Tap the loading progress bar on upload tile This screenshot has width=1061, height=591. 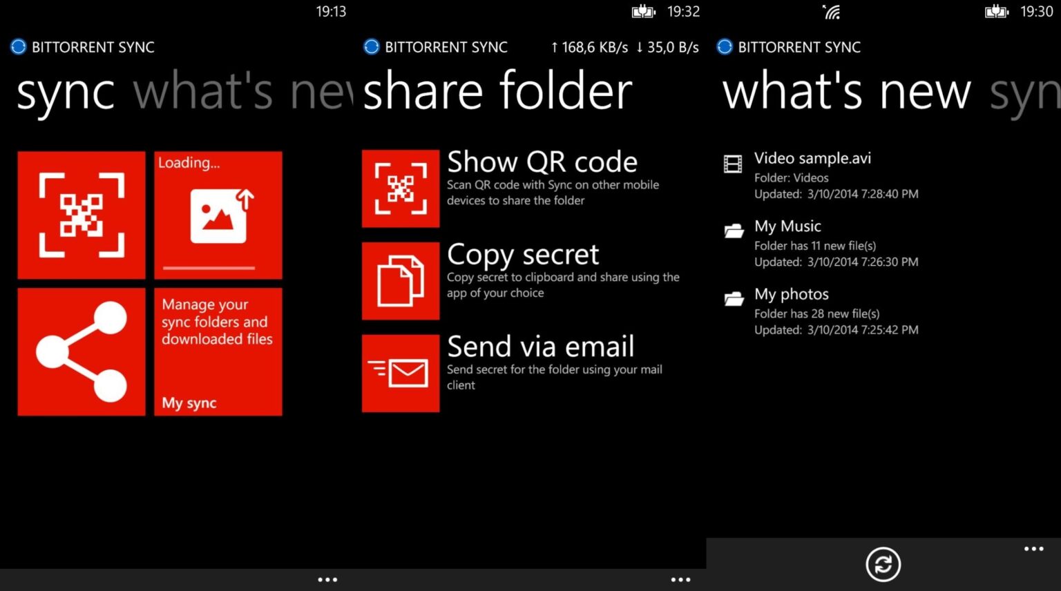pos(209,268)
